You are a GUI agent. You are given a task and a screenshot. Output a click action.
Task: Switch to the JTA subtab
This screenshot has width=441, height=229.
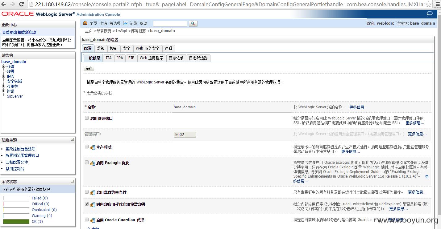(108, 58)
